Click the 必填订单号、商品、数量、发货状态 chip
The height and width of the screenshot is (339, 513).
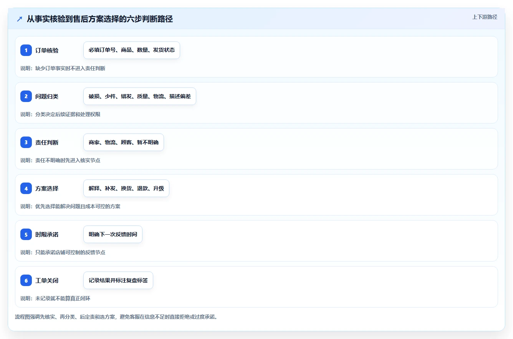click(x=132, y=50)
